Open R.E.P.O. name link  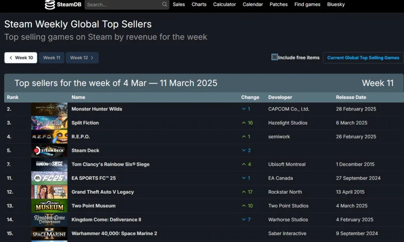[81, 137]
